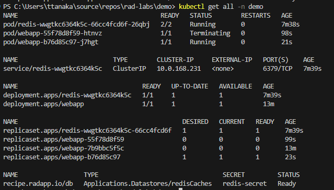Click deployment.apps/webapp row name
This screenshot has width=334, height=190.
point(43,104)
